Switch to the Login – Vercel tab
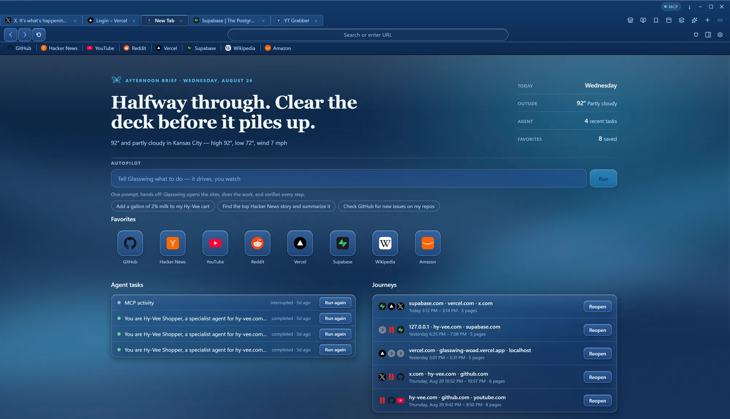 pos(111,20)
